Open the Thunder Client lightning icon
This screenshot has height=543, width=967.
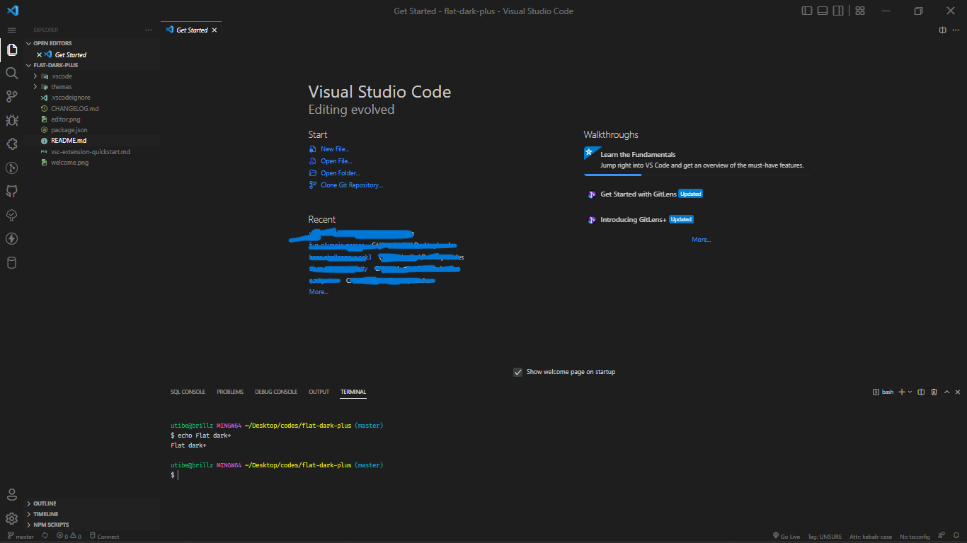tap(11, 239)
